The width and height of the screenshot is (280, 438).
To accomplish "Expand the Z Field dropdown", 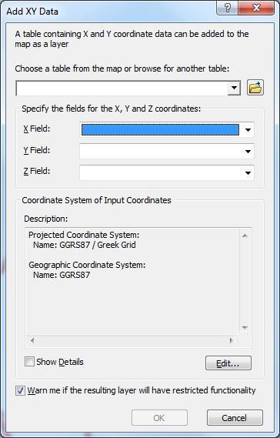I will [248, 173].
